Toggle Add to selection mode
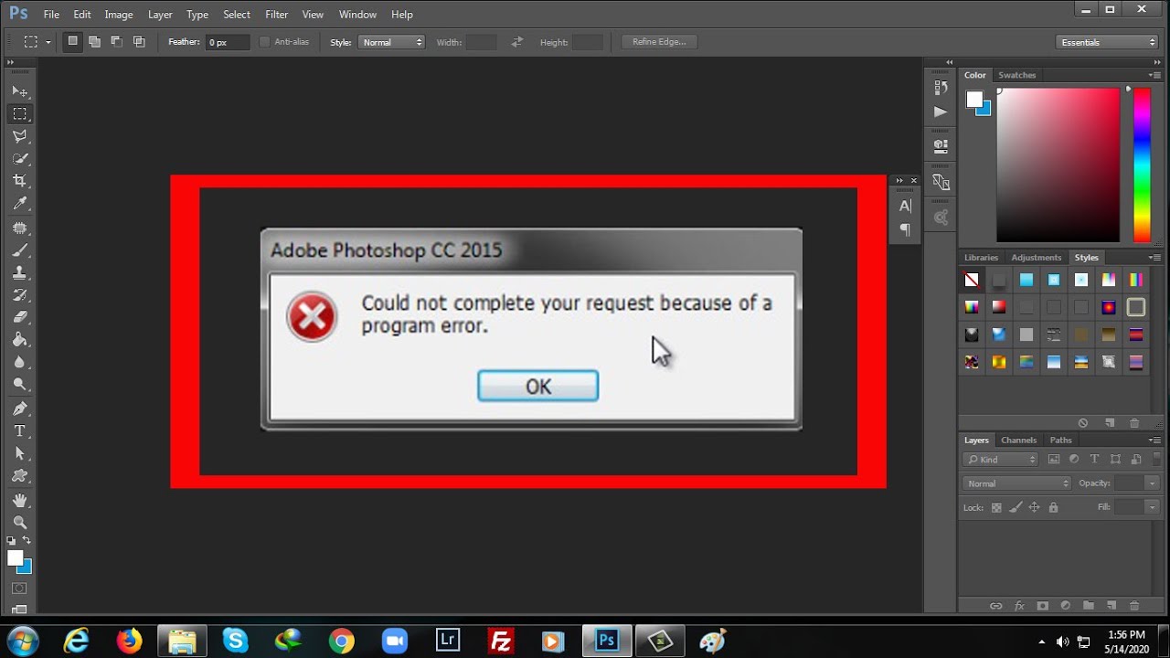This screenshot has width=1170, height=658. pos(94,41)
